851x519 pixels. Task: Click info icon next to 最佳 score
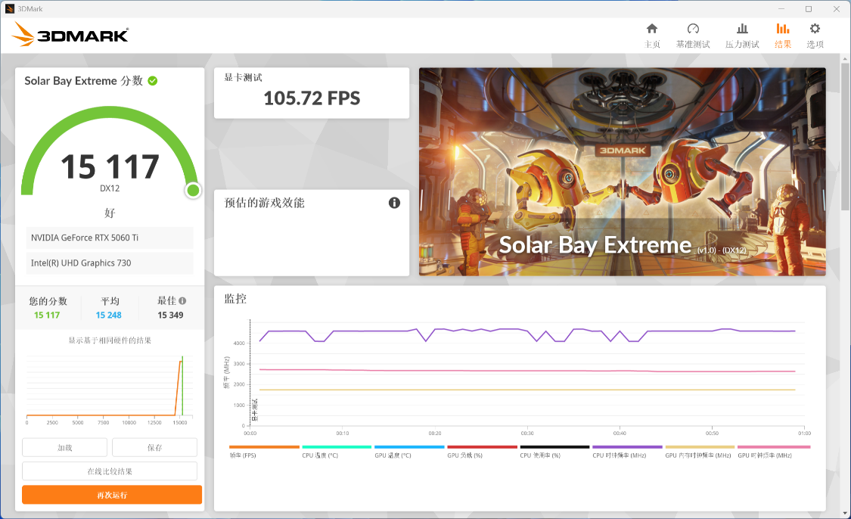(x=182, y=300)
